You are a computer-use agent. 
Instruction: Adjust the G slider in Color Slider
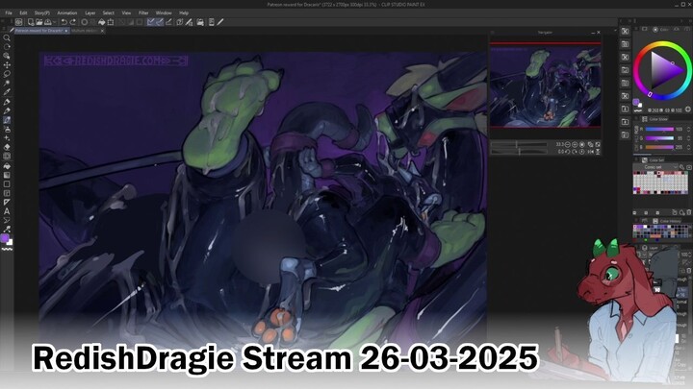tap(659, 138)
